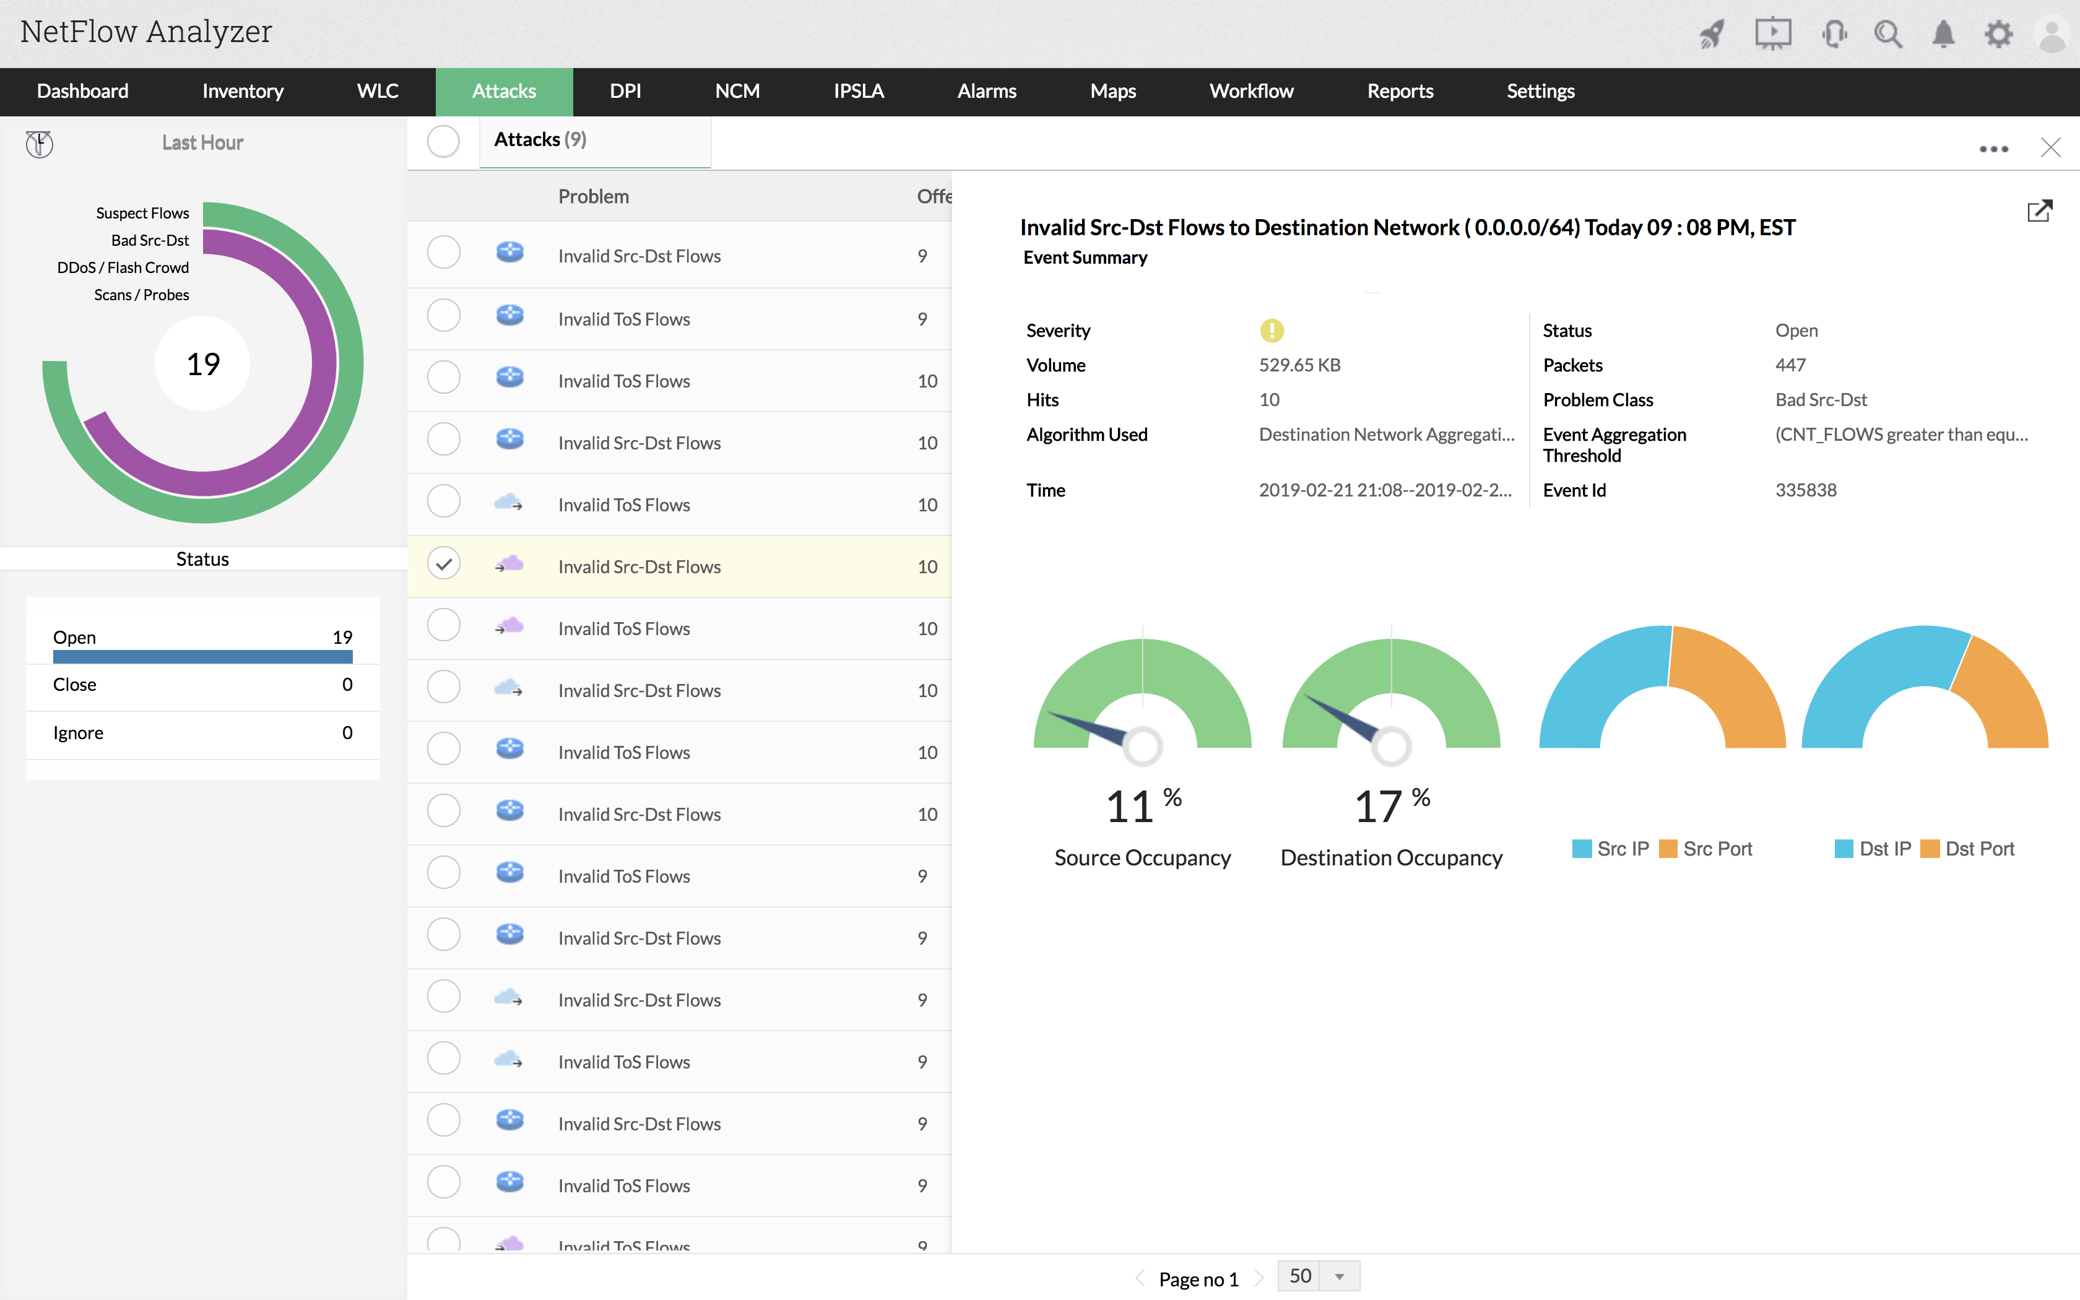The image size is (2080, 1300).
Task: Open event details in a new window
Action: 2040,210
